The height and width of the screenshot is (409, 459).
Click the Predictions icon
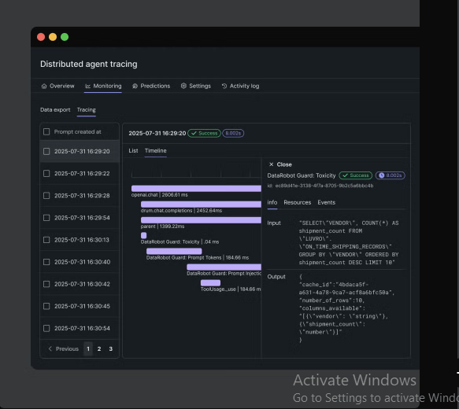tap(135, 86)
